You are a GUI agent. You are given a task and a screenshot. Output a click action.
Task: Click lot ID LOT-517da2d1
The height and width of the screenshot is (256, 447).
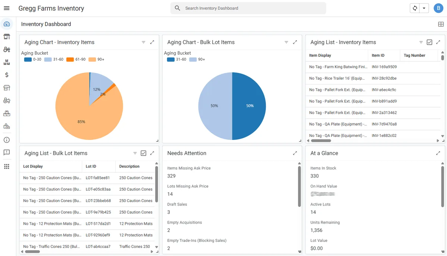[x=98, y=224]
